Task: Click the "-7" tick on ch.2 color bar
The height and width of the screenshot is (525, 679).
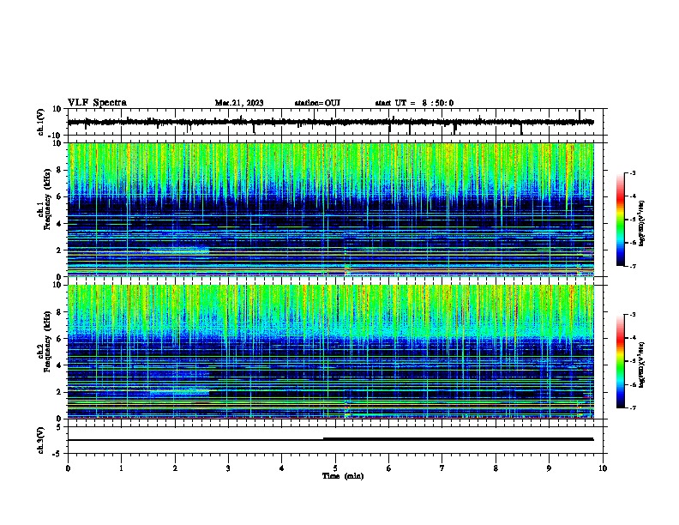Action: [633, 407]
